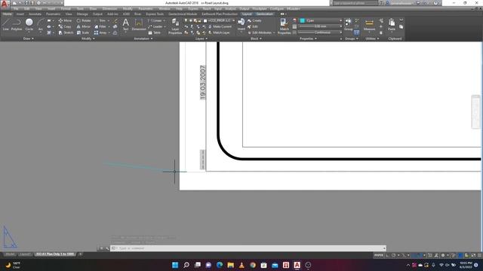The image size is (483, 271).
Task: Click the Measure utility
Action: (x=369, y=25)
